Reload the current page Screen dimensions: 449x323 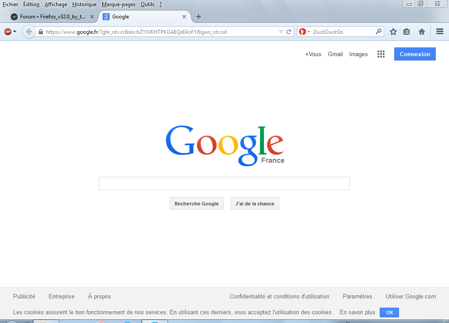289,32
